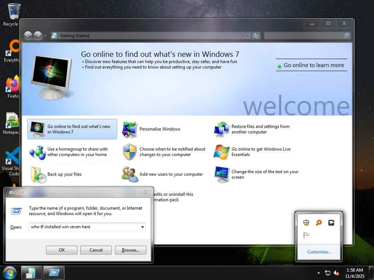This screenshot has width=374, height=280.
Task: Open Personalize Windows item
Action: 152,129
